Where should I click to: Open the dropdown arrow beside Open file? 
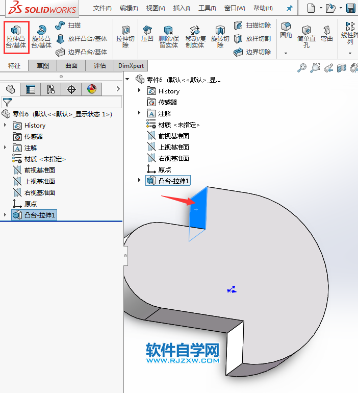(341, 8)
